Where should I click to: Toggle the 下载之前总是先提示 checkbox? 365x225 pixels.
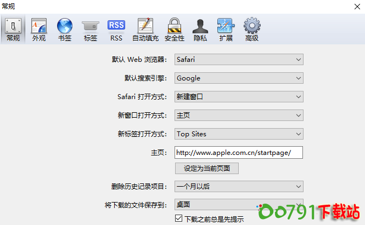pos(179,219)
